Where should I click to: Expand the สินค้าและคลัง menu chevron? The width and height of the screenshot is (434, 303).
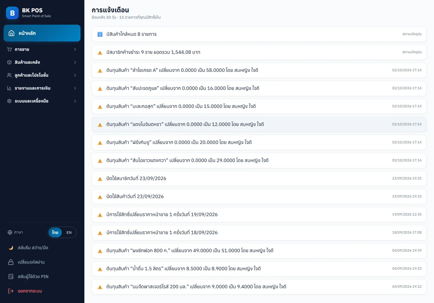pos(75,62)
